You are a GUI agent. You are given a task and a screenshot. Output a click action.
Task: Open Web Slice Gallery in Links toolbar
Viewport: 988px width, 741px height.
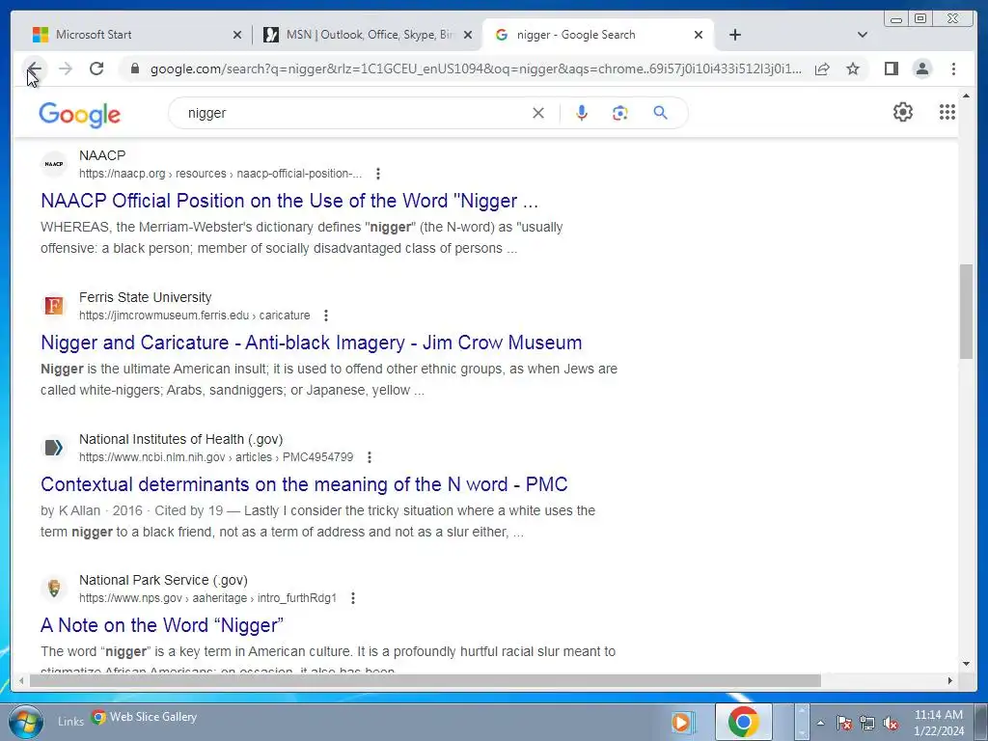tap(145, 717)
